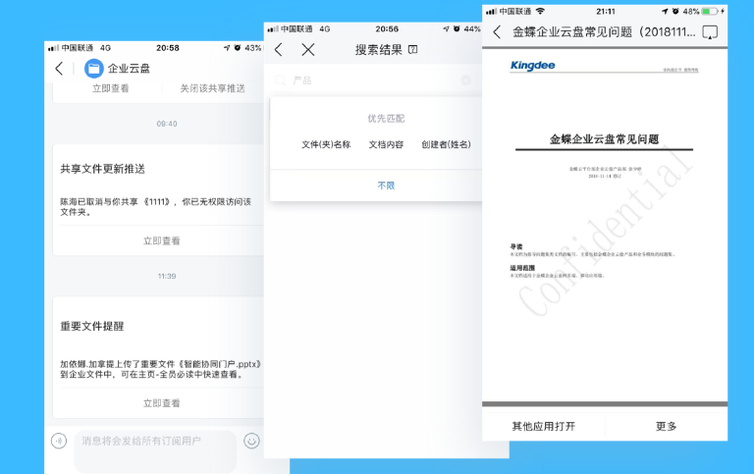Open the emoji smiley icon

coord(251,441)
